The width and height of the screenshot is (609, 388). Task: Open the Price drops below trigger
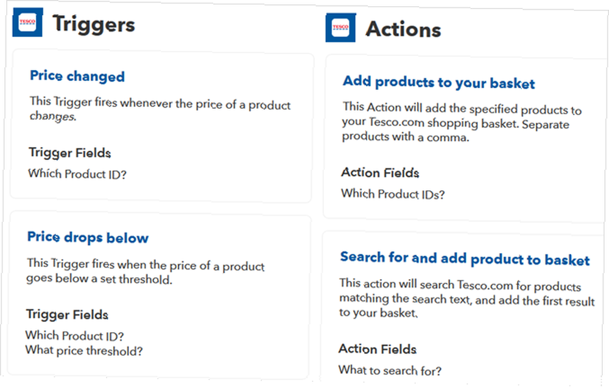(x=88, y=237)
